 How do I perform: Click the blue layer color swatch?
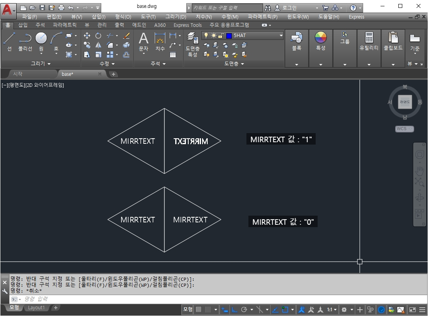(229, 36)
